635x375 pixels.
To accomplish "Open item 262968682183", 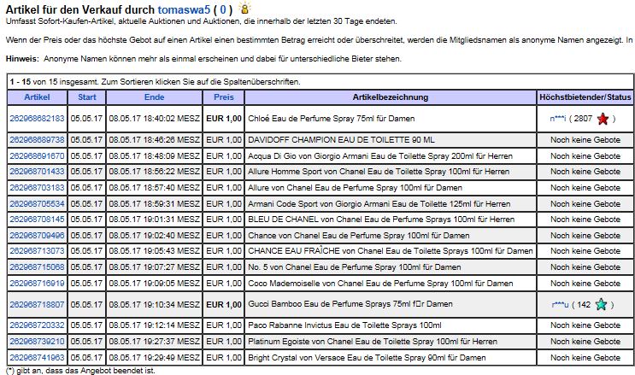I will 37,119.
